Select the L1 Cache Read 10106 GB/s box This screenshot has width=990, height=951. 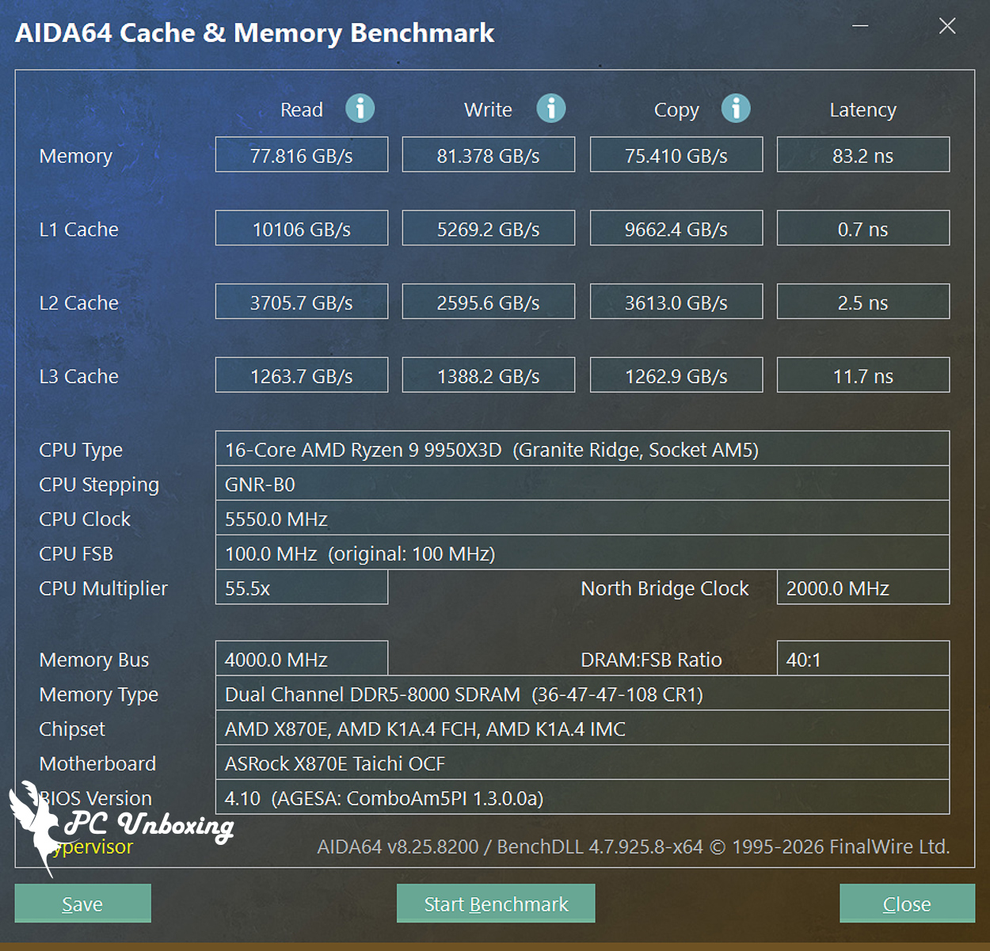302,229
